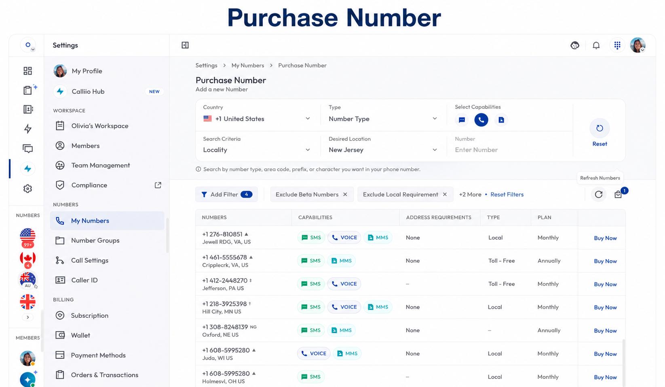Open the cart icon with badge
Image resolution: width=665 pixels, height=387 pixels.
pos(618,195)
